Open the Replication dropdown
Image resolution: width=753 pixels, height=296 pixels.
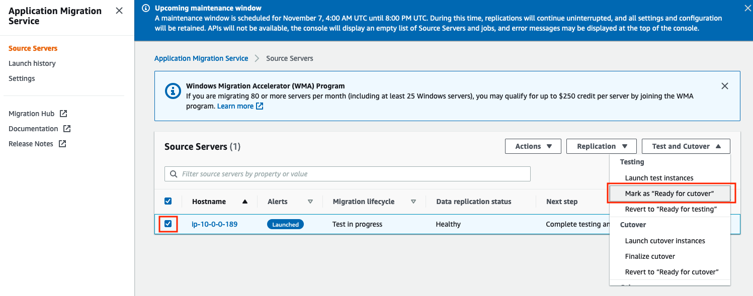pos(602,146)
